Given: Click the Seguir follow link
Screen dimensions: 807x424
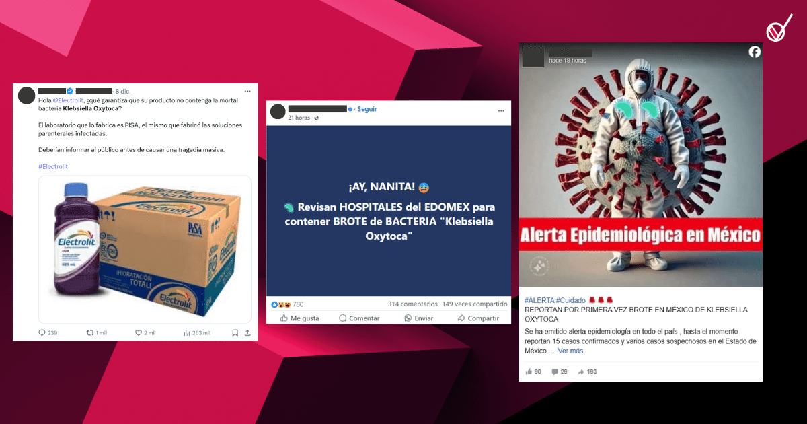Looking at the screenshot, I should click(x=367, y=109).
